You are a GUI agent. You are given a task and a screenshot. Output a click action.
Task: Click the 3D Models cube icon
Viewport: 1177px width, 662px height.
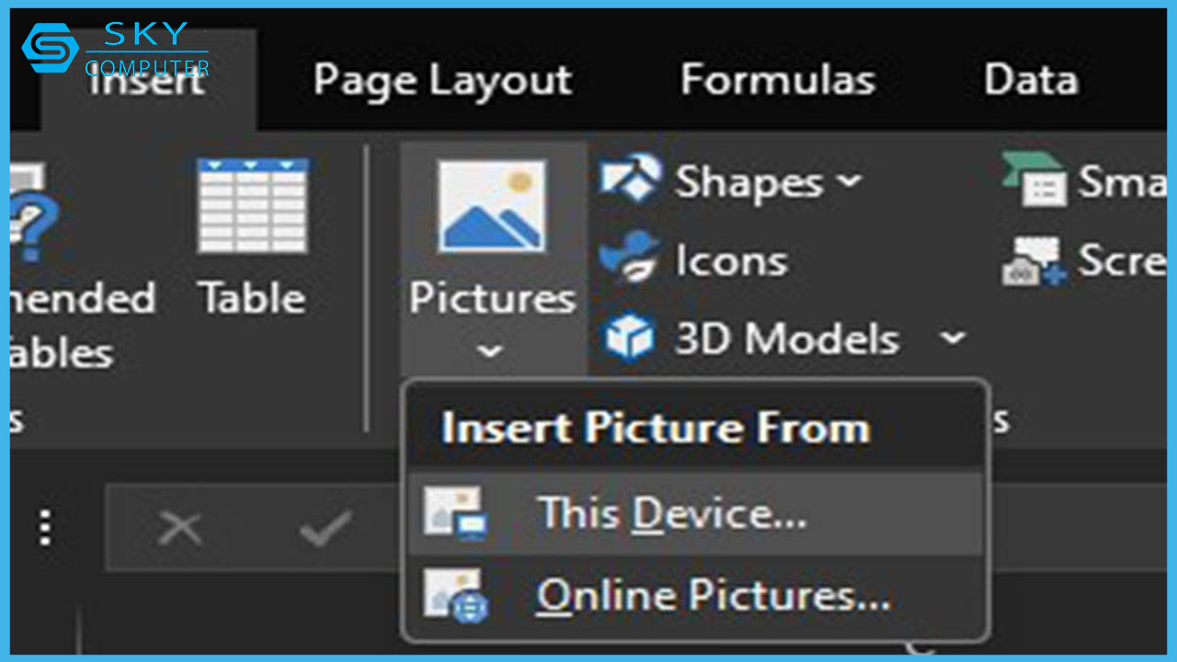point(630,337)
